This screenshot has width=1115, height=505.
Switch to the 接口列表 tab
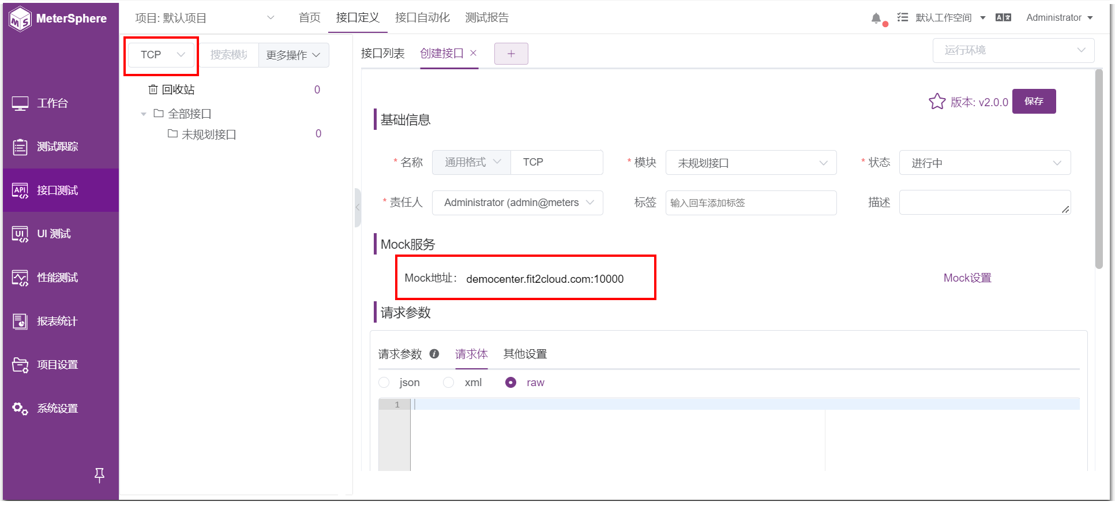[383, 54]
